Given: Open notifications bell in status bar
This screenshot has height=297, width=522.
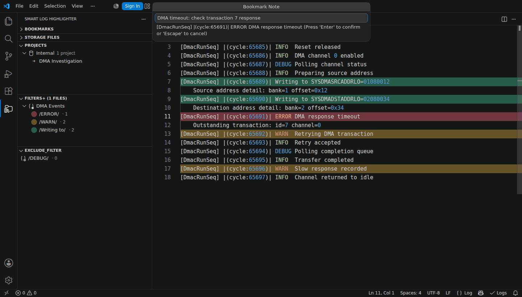Looking at the screenshot, I should (515, 293).
